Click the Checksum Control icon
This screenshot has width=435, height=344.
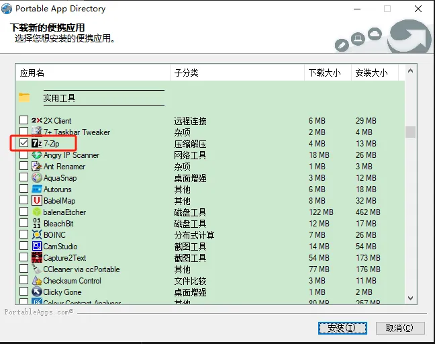[x=37, y=280]
